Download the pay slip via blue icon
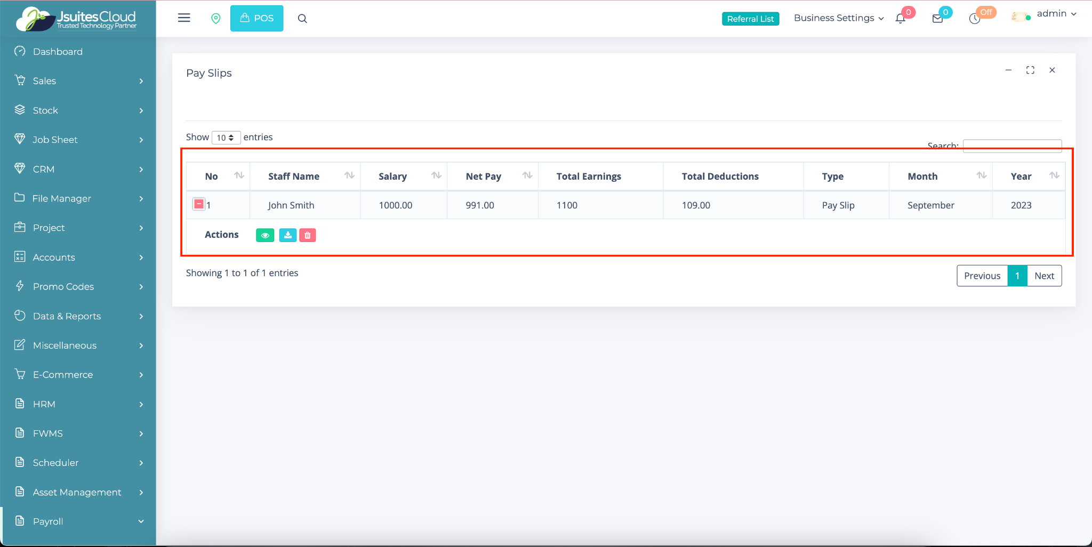Image resolution: width=1092 pixels, height=547 pixels. click(287, 235)
